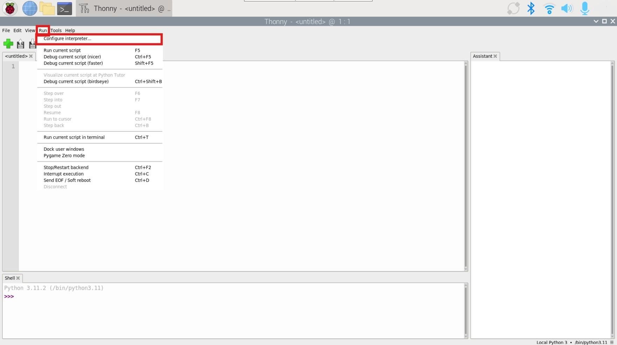Viewport: 617px width, 345px height.
Task: Click the Shell vertical scrollbar
Action: (466, 311)
